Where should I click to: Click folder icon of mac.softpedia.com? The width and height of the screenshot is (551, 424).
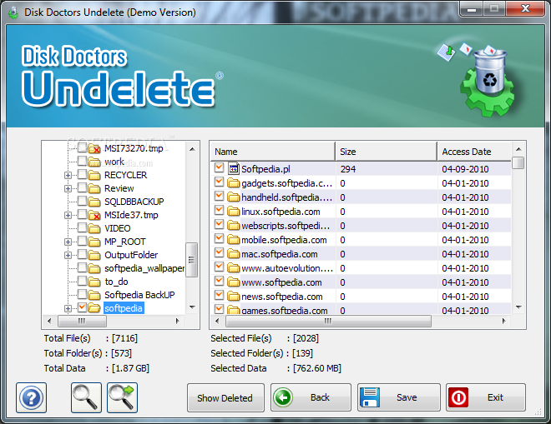pyautogui.click(x=233, y=254)
